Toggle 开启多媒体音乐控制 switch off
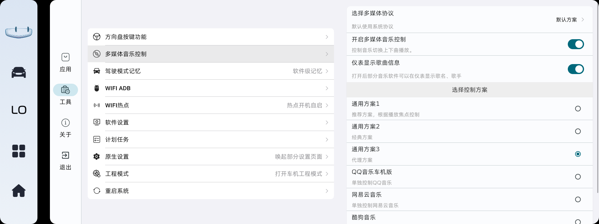This screenshot has height=224, width=599. tap(576, 44)
